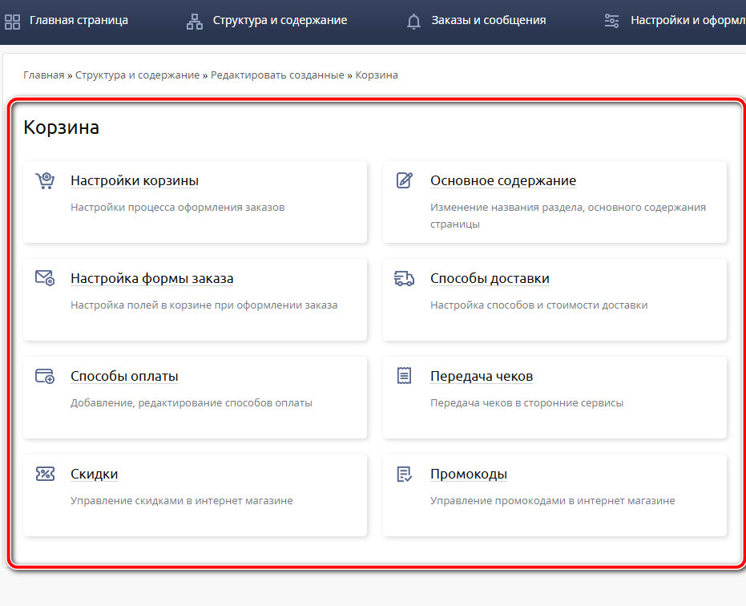Click Редактировать созданные breadcrumb link
746x606 pixels.
click(x=277, y=75)
